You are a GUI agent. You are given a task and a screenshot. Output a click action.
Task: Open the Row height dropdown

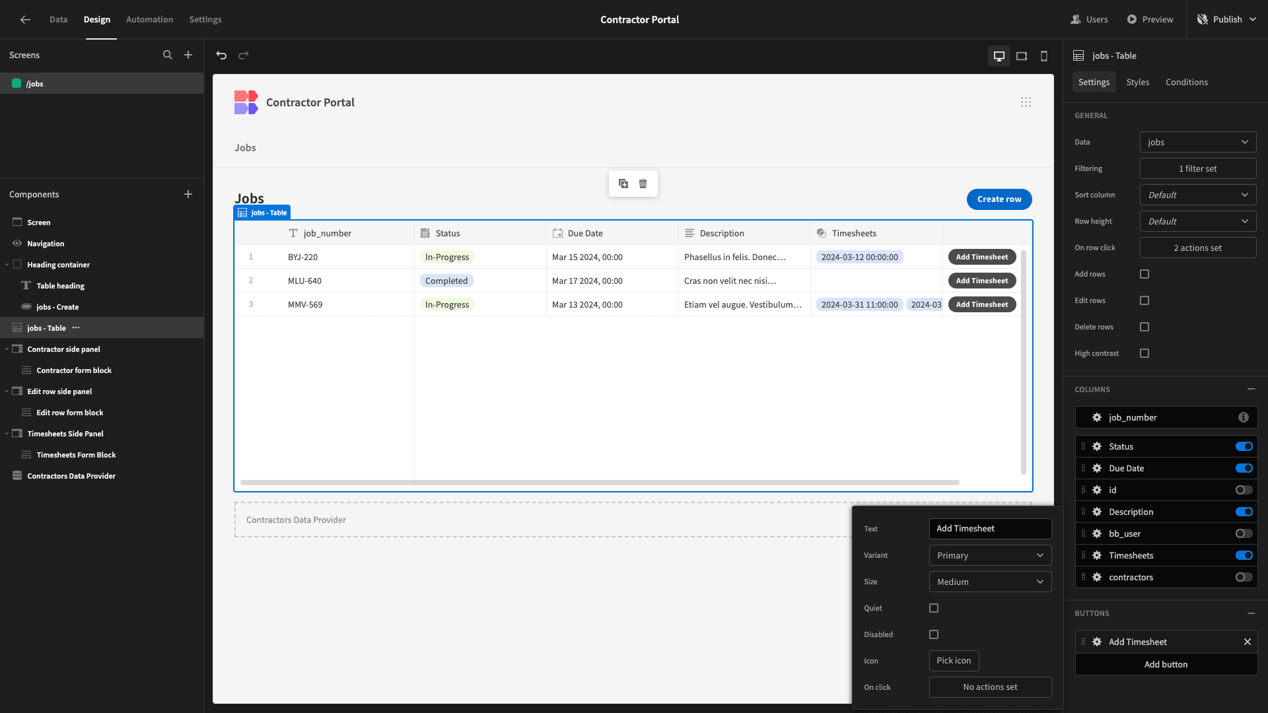1198,222
